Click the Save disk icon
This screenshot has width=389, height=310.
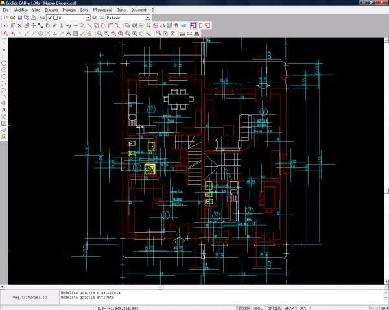19,18
